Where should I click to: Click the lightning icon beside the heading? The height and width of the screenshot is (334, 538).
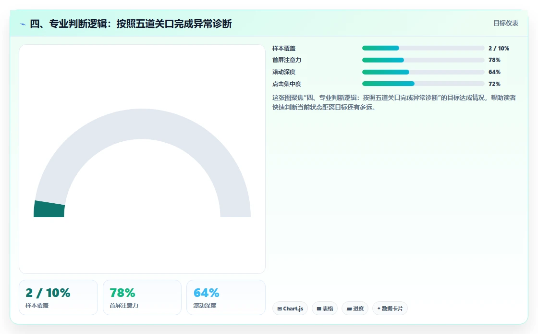pyautogui.click(x=23, y=24)
